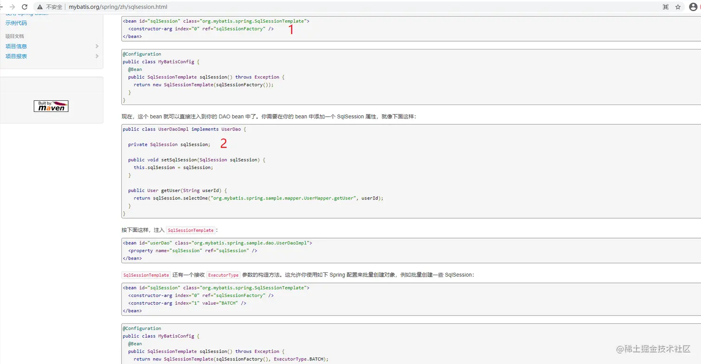Open the 项目报表 sidebar link
The width and height of the screenshot is (701, 364).
[x=16, y=56]
